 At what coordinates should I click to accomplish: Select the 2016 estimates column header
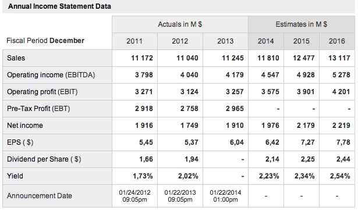click(337, 41)
